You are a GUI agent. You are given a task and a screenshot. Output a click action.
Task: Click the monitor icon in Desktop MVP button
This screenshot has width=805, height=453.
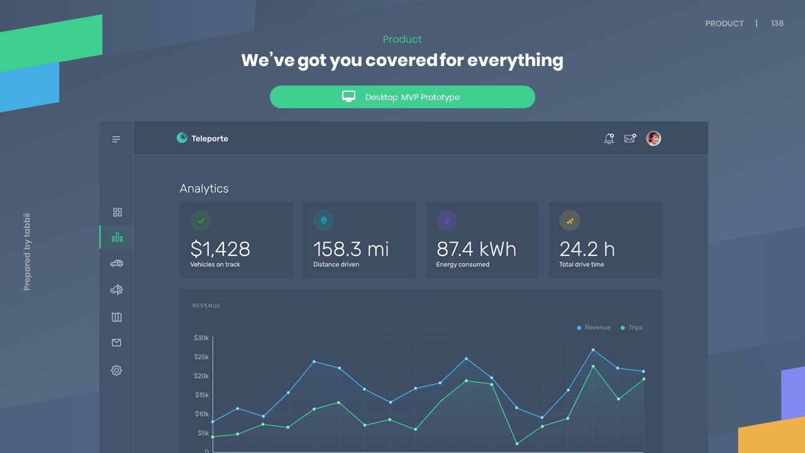click(x=349, y=96)
